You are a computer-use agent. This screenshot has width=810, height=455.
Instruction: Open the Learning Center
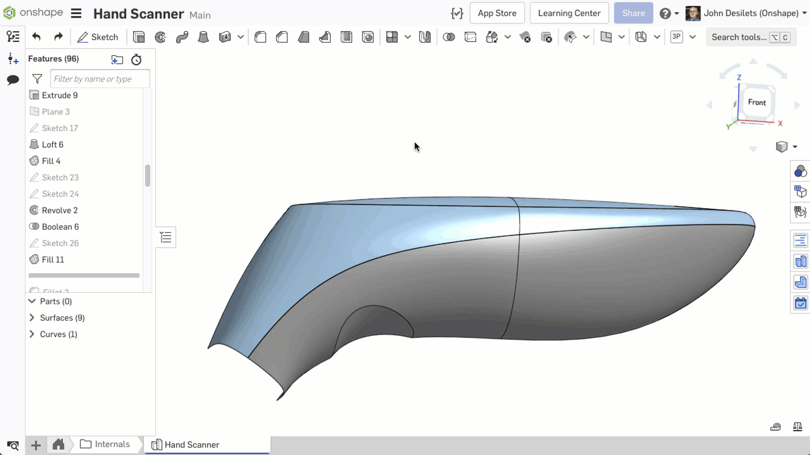click(x=569, y=13)
